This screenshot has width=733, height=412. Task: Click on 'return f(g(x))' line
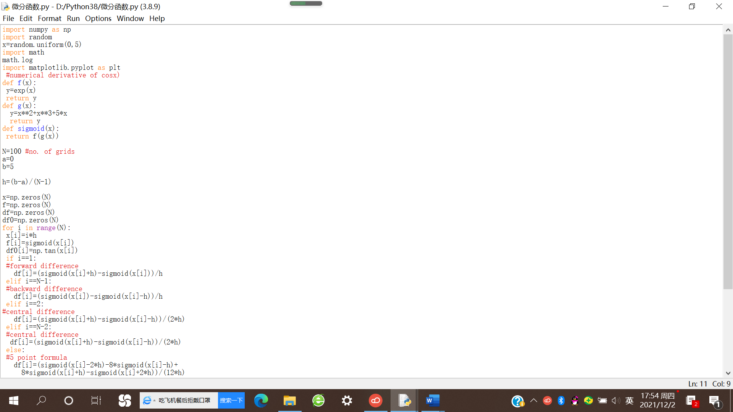pyautogui.click(x=32, y=136)
